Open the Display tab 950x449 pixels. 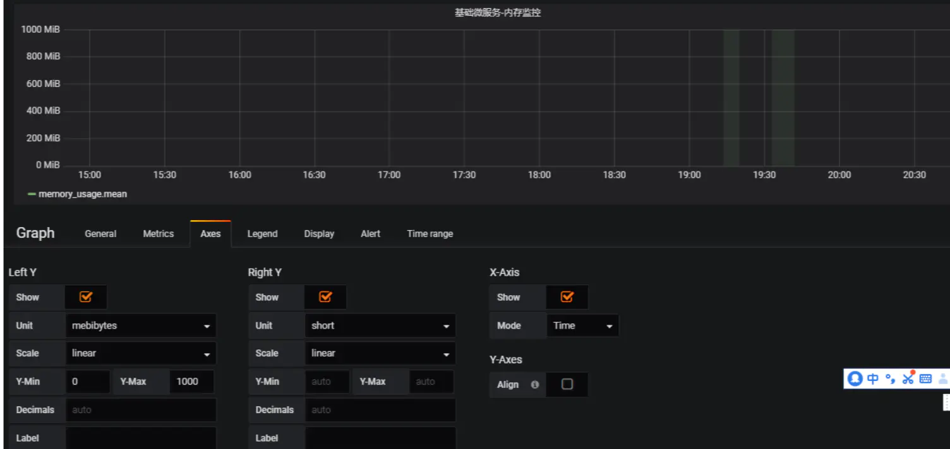click(x=319, y=233)
